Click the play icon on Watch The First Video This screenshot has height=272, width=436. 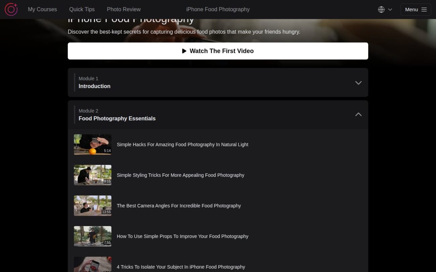tap(184, 51)
